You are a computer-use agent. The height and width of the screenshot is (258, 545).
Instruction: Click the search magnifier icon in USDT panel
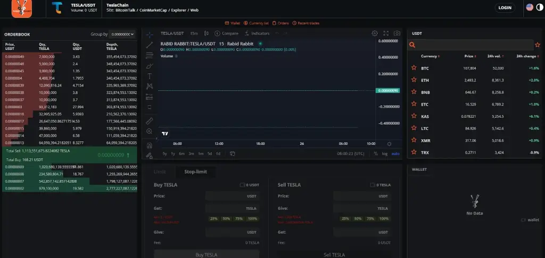coord(412,45)
